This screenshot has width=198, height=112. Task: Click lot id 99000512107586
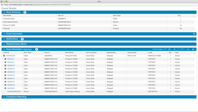[154, 56]
